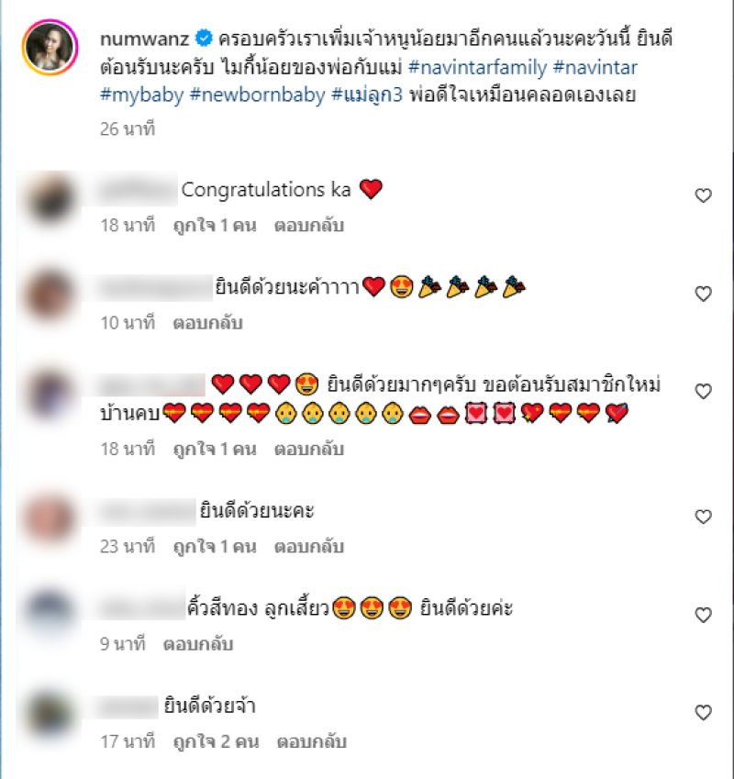
Task: Open the #newbornbaby hashtag
Action: pos(258,95)
